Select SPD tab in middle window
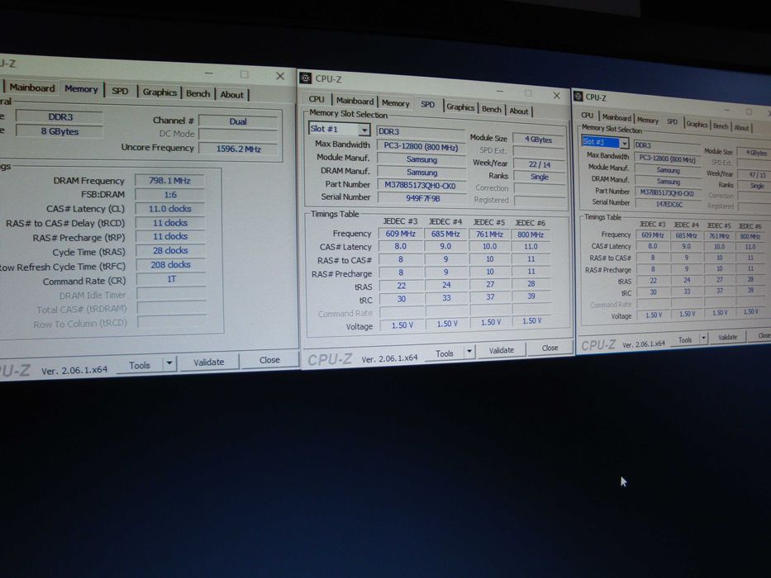The width and height of the screenshot is (771, 578). (428, 104)
